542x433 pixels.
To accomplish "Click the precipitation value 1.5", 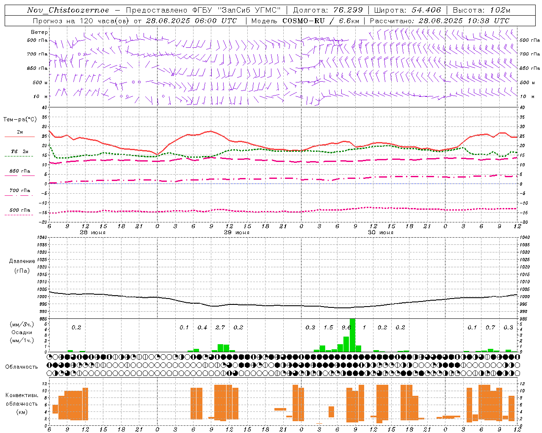I will click(328, 327).
